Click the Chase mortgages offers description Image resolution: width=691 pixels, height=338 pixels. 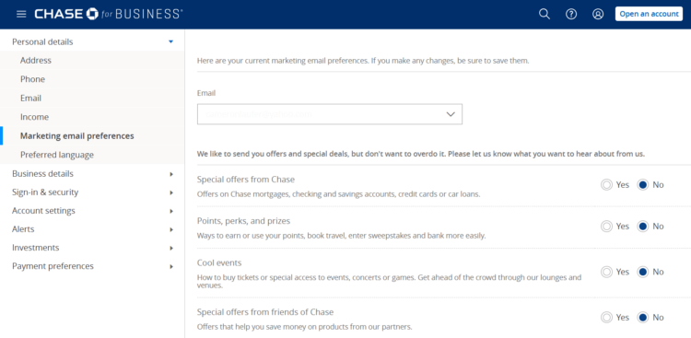(338, 194)
